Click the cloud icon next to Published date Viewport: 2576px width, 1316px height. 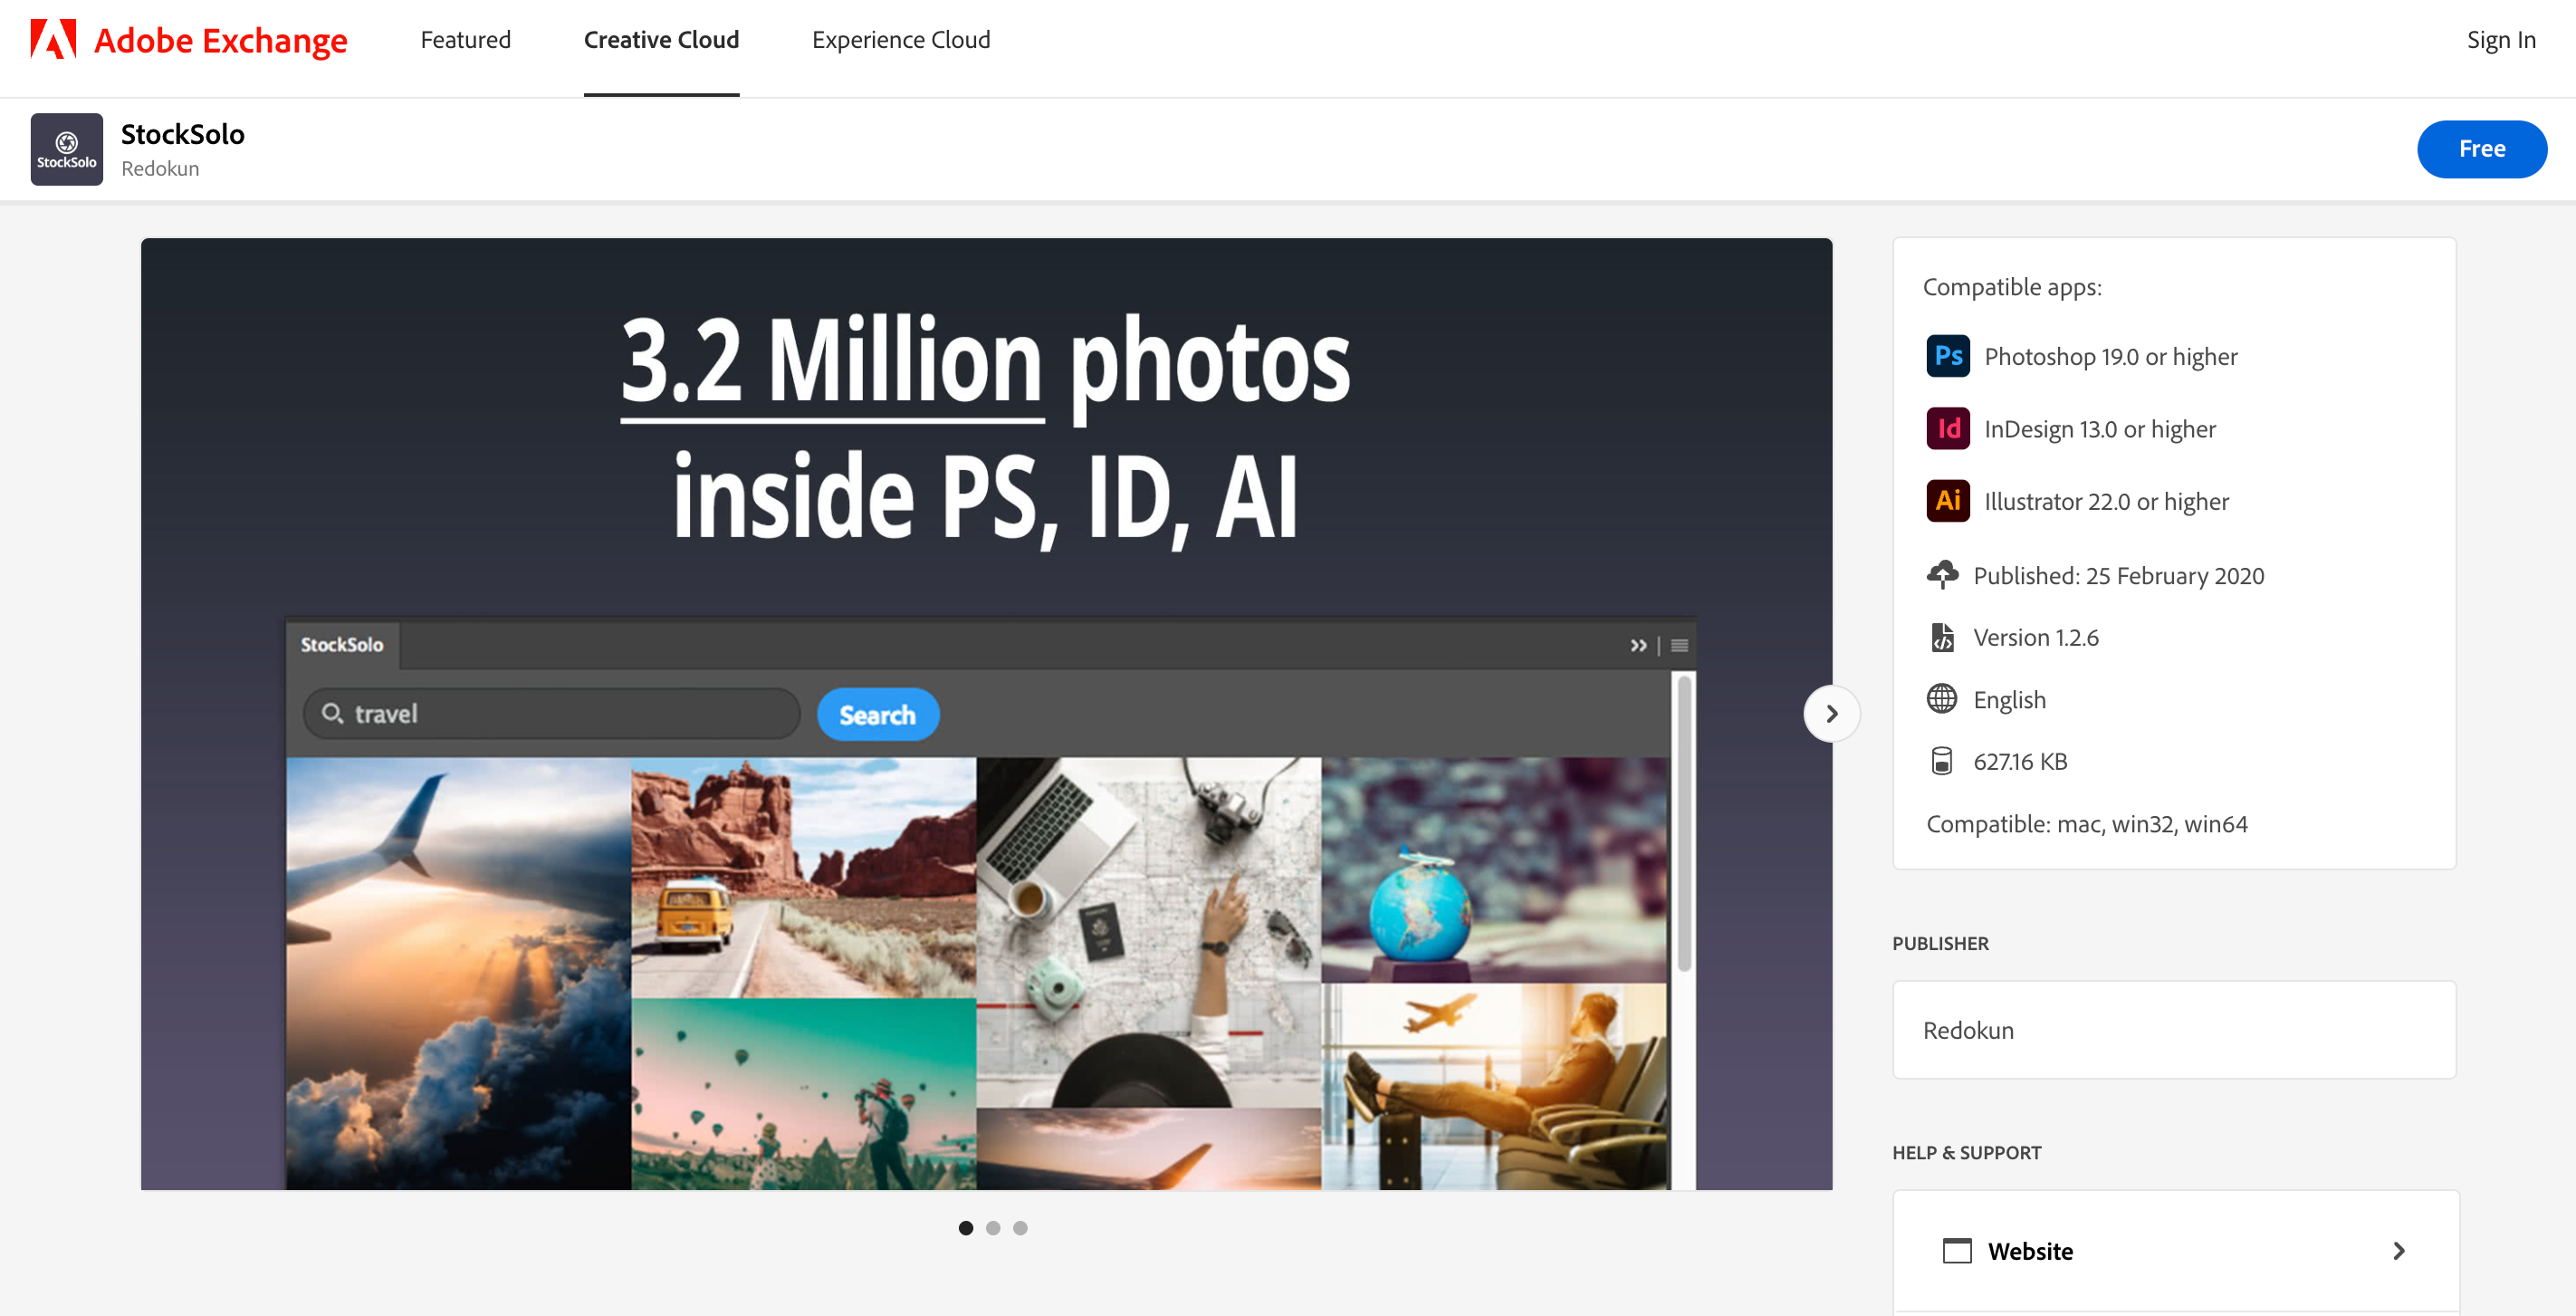point(1943,574)
